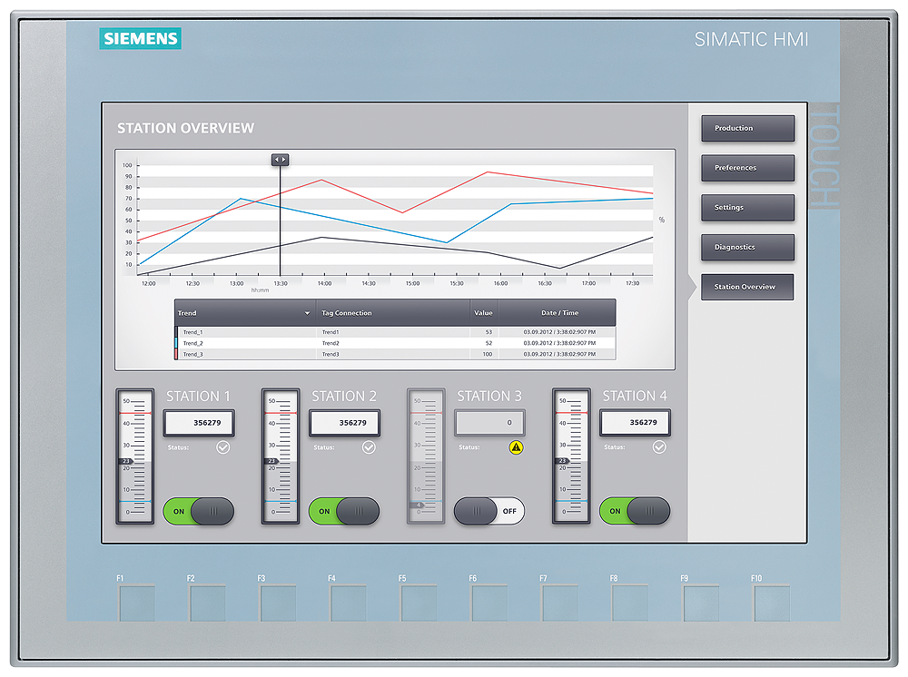Click the Station 3 warning status icon

point(514,446)
